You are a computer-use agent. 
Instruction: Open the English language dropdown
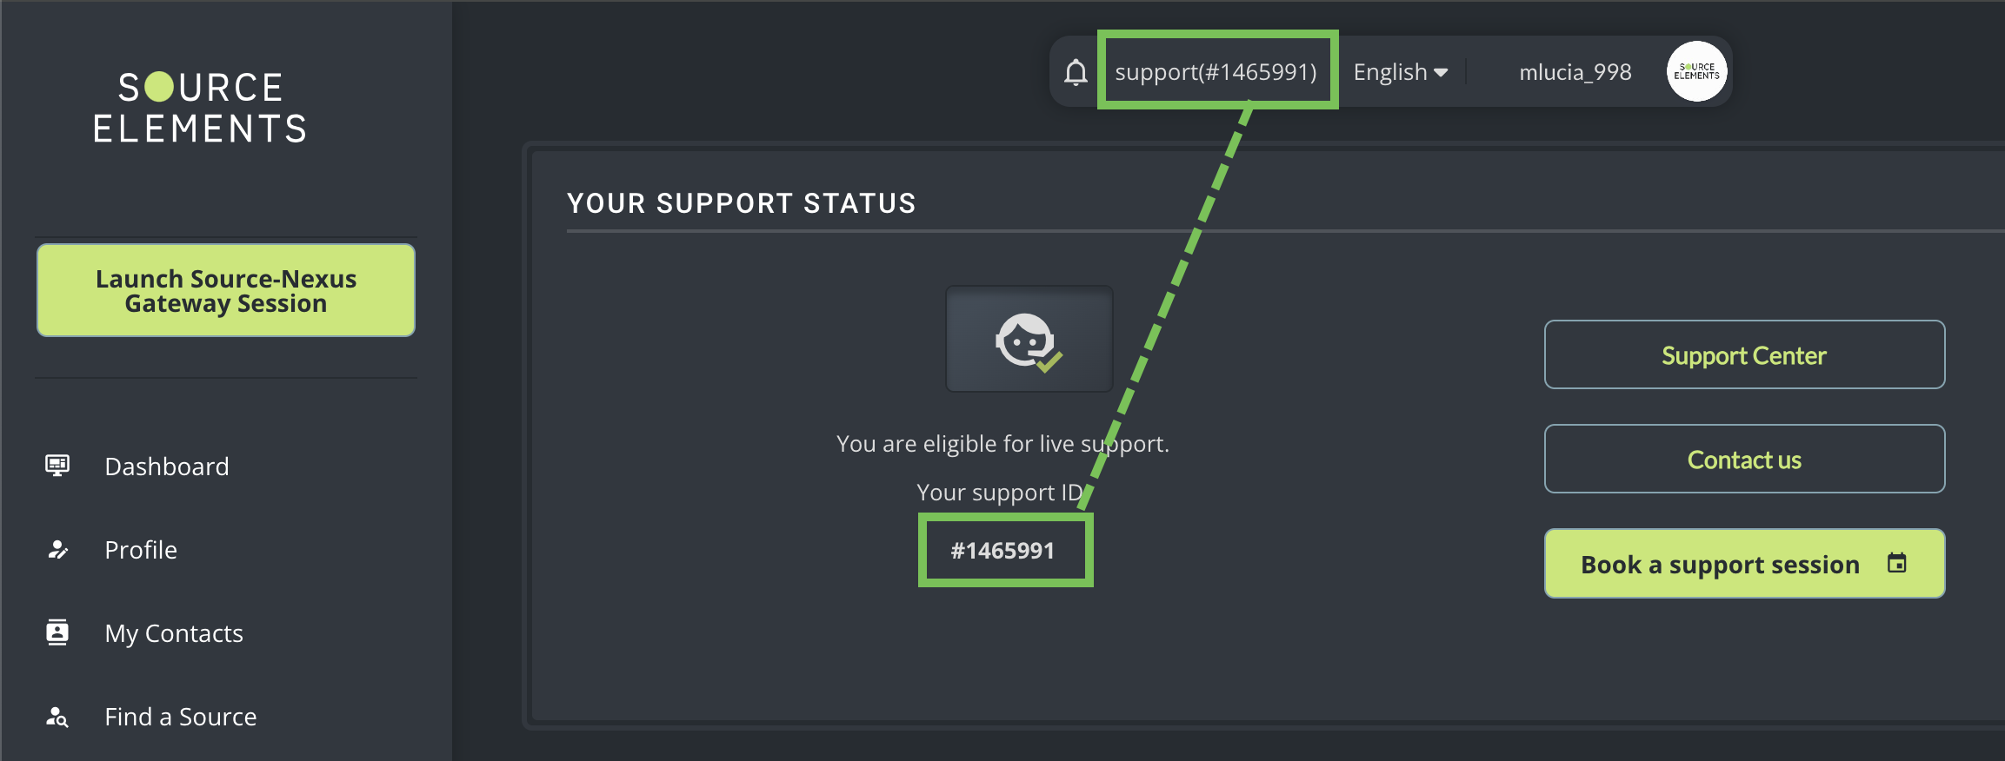coord(1390,72)
